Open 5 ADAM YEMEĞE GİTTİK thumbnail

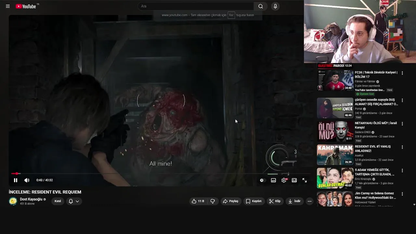[335, 178]
